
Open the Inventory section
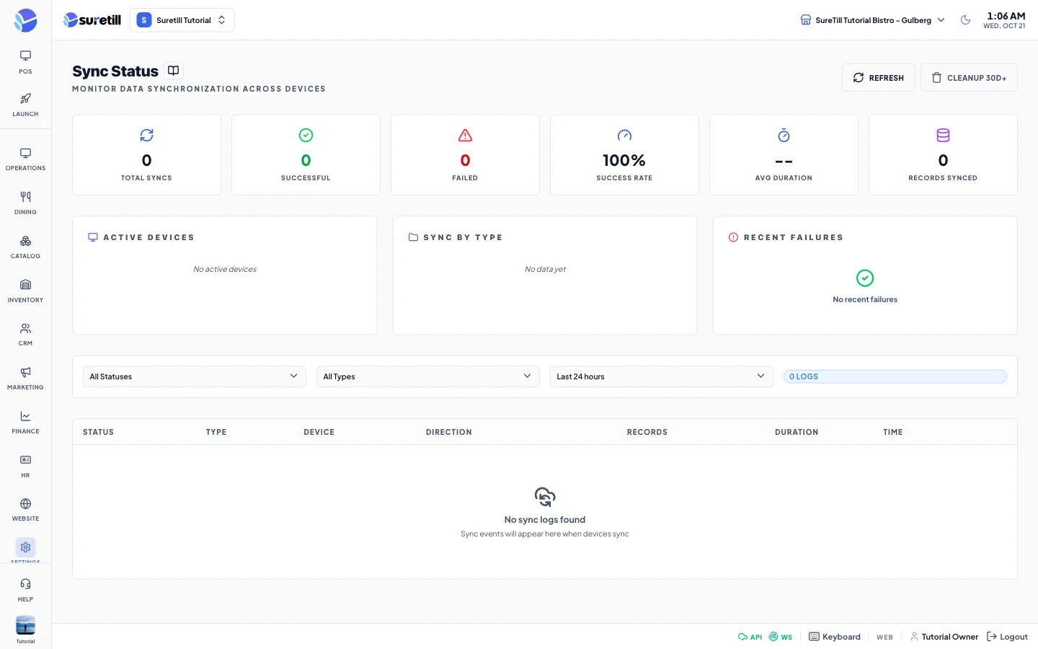coord(25,291)
